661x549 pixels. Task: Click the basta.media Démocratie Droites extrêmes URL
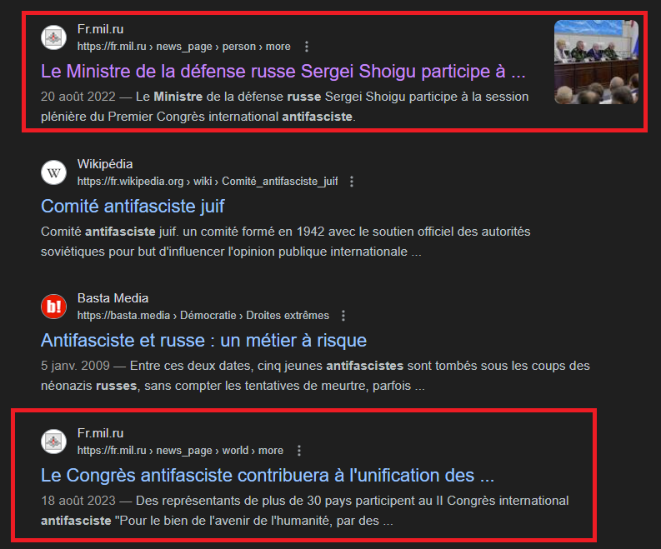pos(203,316)
